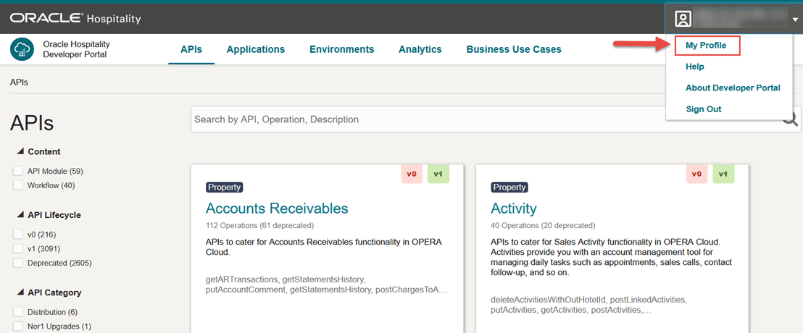803x333 pixels.
Task: Click Property tag on Accounts Receivables card
Action: click(225, 187)
